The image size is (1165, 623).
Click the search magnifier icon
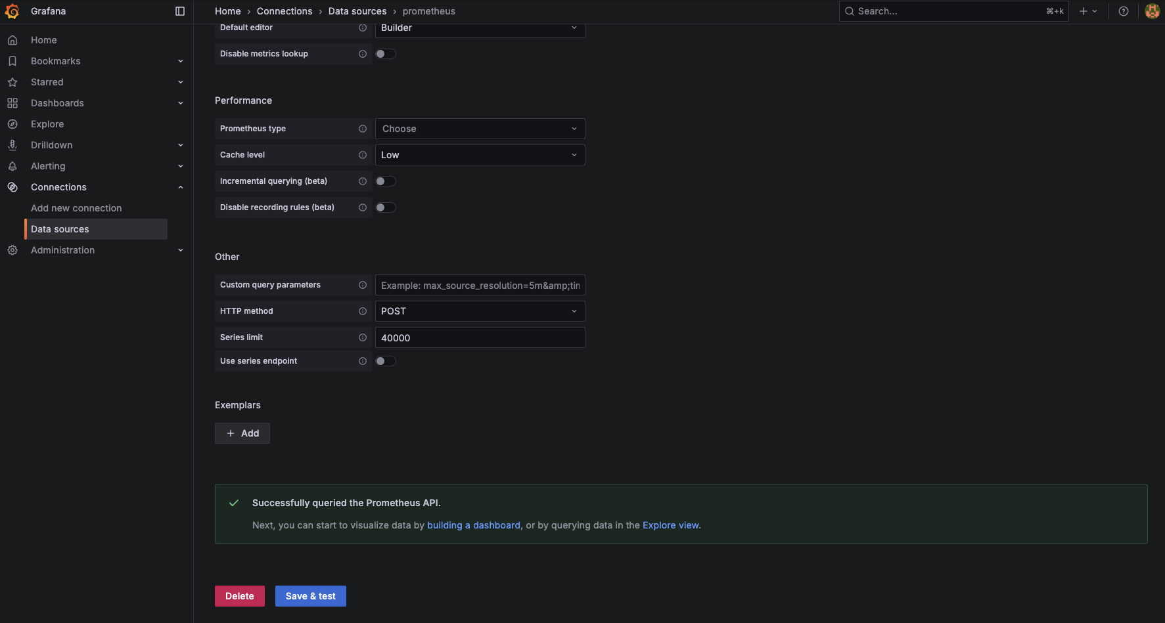(x=850, y=11)
